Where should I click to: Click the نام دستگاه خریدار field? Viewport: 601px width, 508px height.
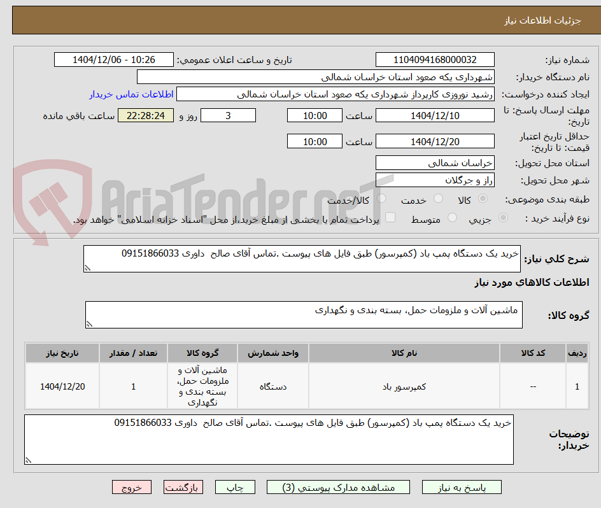click(x=315, y=77)
